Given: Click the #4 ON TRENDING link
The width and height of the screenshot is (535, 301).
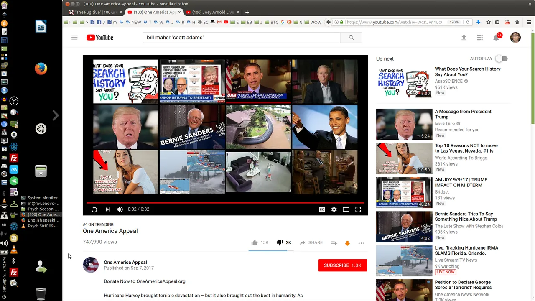Looking at the screenshot, I should coord(98,224).
